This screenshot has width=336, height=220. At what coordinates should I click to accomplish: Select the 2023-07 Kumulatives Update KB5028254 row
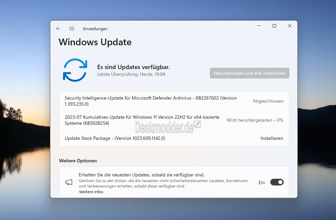(x=174, y=120)
